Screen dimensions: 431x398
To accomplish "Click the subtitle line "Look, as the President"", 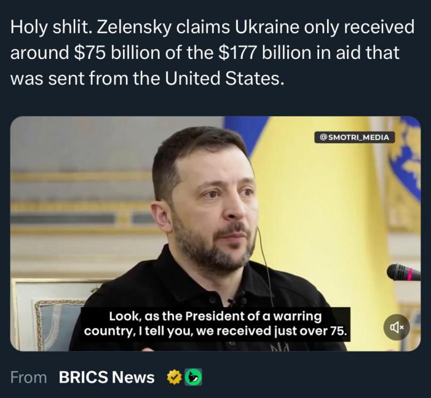I will point(216,316).
